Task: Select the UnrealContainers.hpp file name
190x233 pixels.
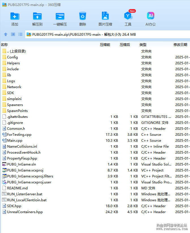Action: 25,212
